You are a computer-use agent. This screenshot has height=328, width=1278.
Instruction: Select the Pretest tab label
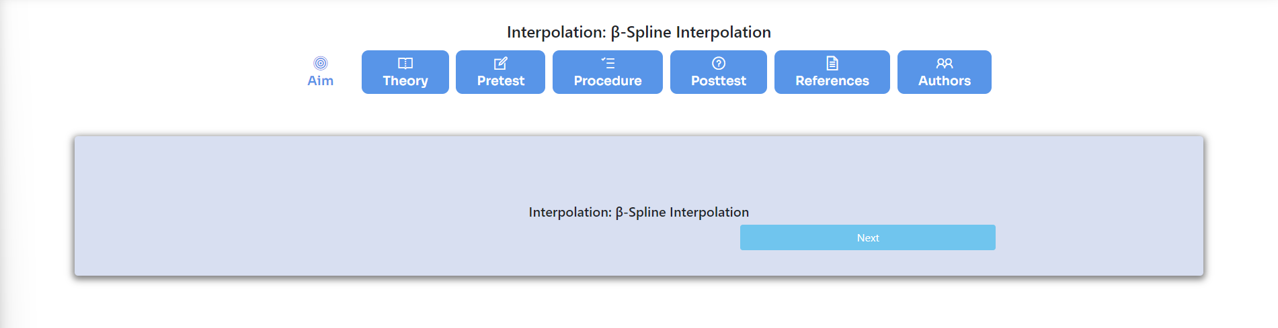501,81
